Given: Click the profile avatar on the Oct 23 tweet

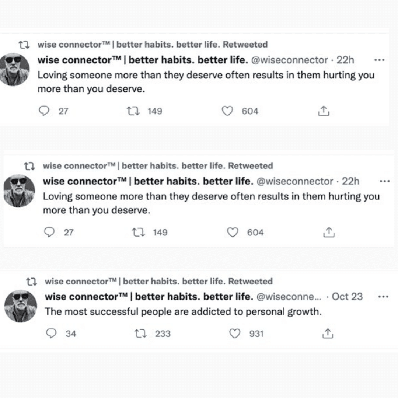Looking at the screenshot, I should click(21, 306).
